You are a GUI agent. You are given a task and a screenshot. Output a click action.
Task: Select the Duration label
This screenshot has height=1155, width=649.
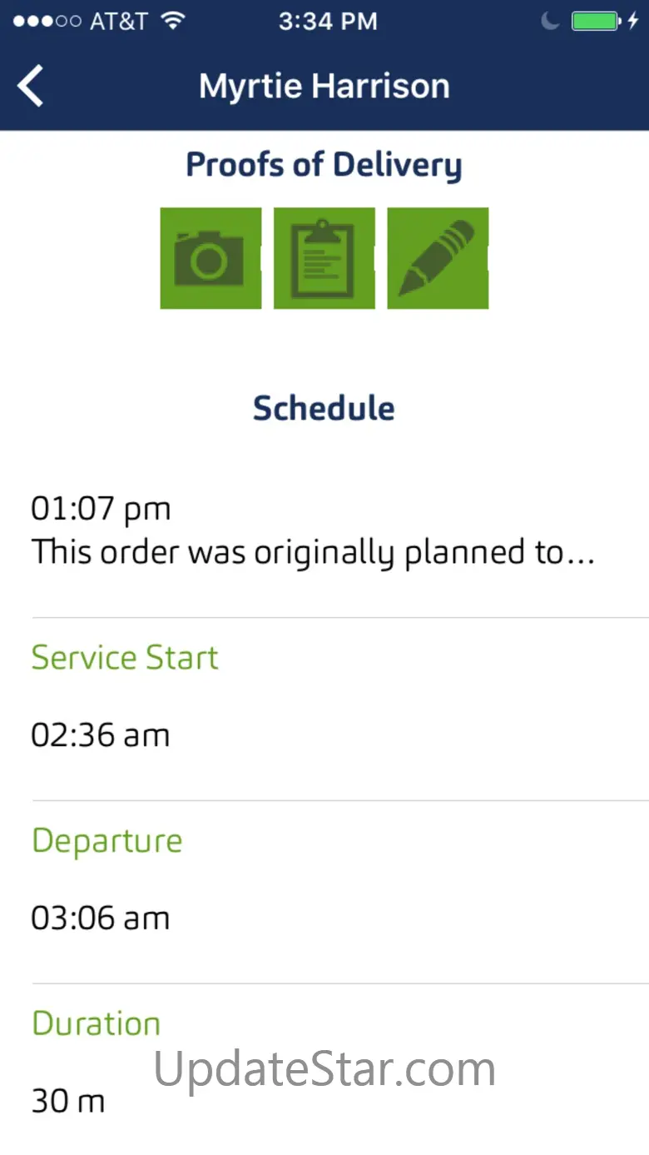(96, 1023)
